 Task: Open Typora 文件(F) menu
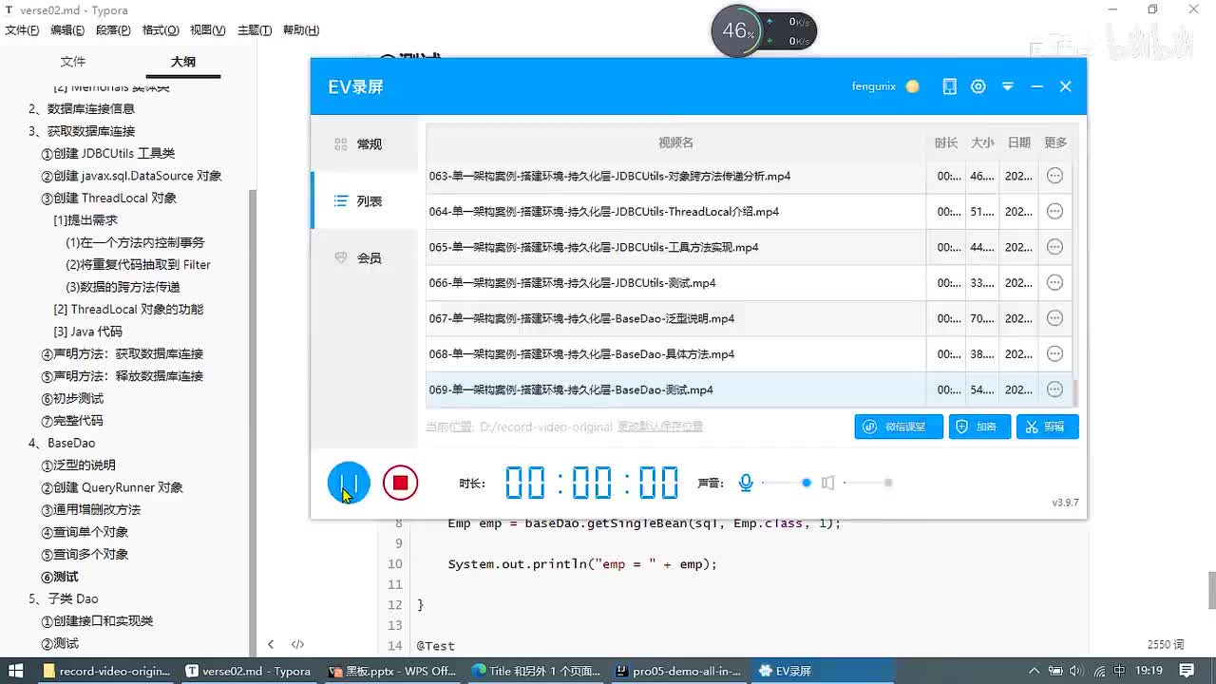pos(22,30)
